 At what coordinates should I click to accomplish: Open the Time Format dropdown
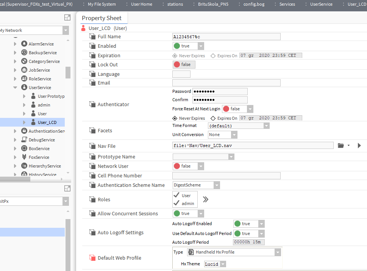pos(266,126)
